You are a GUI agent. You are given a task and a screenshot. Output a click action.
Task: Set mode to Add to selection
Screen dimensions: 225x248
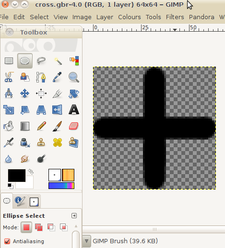click(39, 227)
